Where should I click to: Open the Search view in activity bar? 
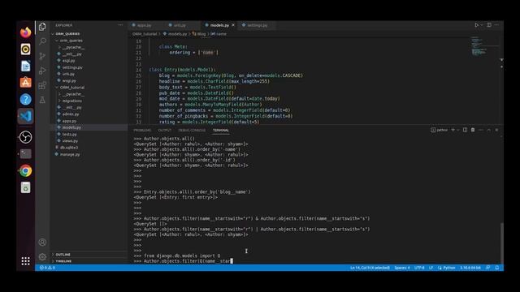(x=42, y=41)
